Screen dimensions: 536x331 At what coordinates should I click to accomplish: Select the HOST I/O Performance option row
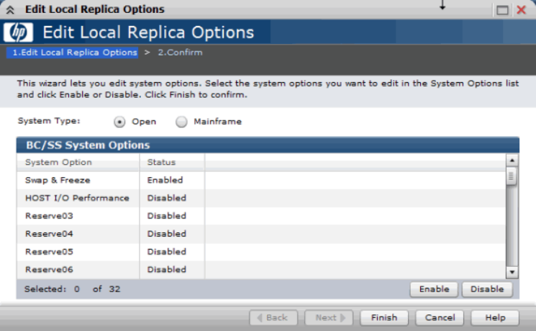(261, 198)
